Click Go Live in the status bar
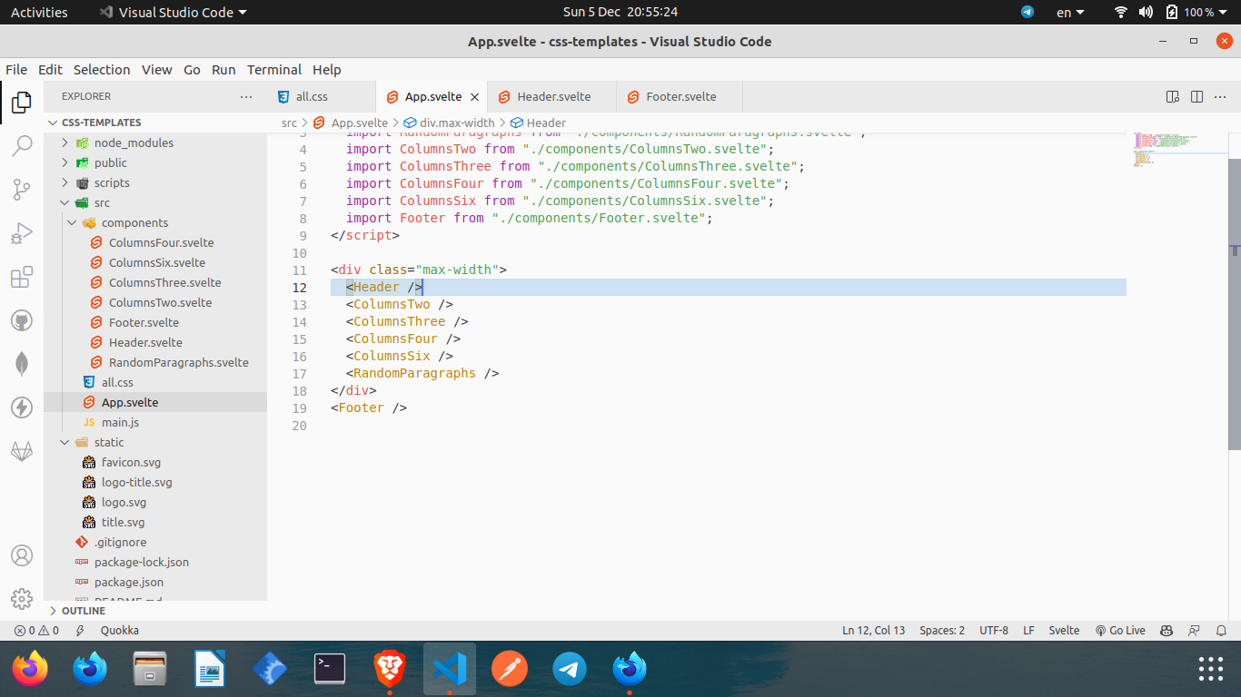The height and width of the screenshot is (697, 1241). pos(1120,630)
